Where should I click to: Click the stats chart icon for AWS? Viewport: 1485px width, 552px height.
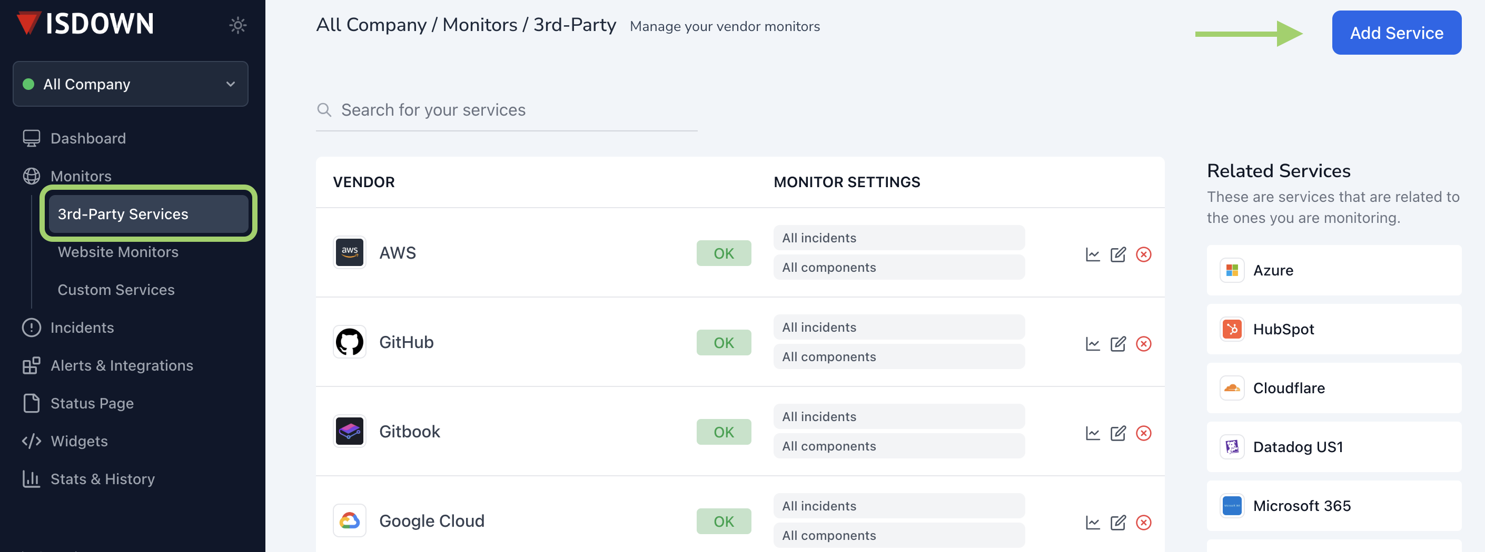pyautogui.click(x=1092, y=254)
